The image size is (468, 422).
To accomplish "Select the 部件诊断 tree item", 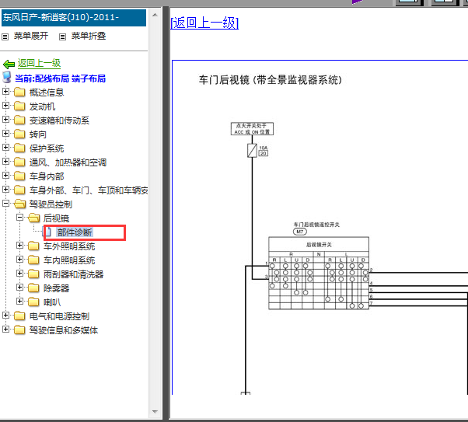I will tap(75, 232).
